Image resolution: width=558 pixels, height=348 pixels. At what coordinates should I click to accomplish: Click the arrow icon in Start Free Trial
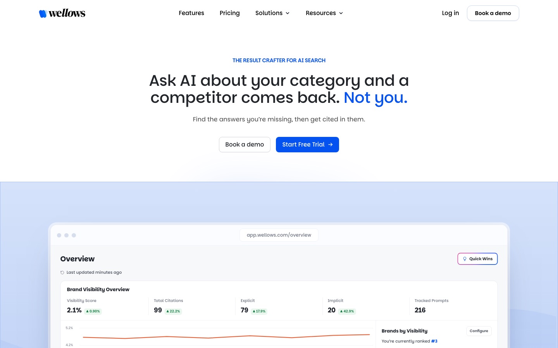tap(331, 145)
